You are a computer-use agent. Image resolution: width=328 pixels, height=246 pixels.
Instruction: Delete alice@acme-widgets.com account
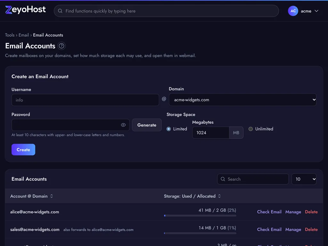pyautogui.click(x=311, y=212)
